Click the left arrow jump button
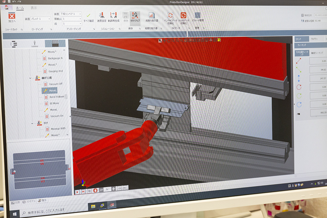 pyautogui.click(x=119, y=188)
